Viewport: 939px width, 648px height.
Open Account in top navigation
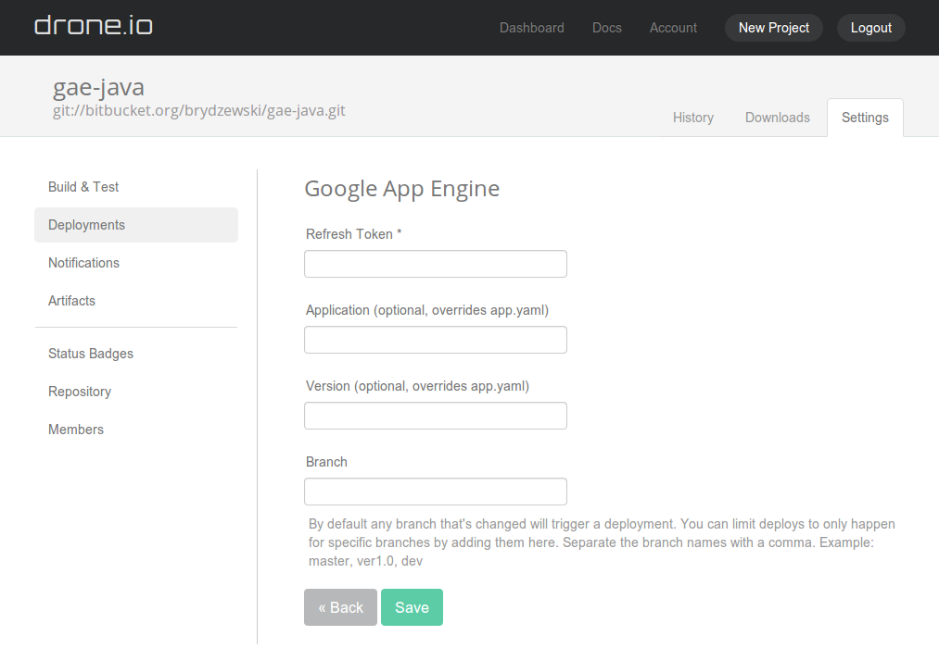673,28
